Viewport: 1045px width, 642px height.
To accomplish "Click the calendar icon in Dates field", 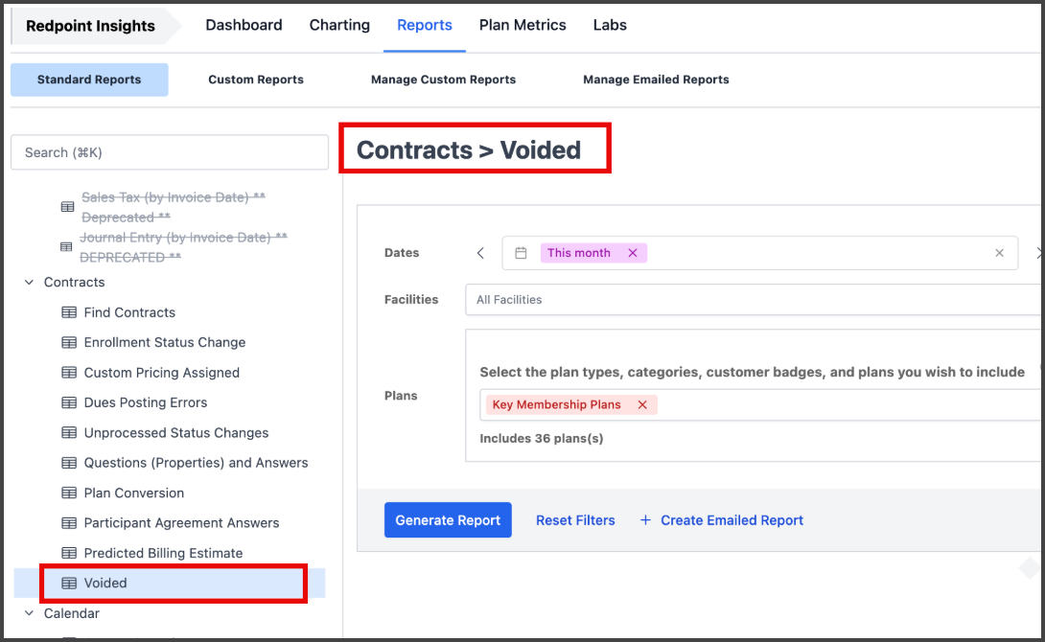I will [x=522, y=253].
